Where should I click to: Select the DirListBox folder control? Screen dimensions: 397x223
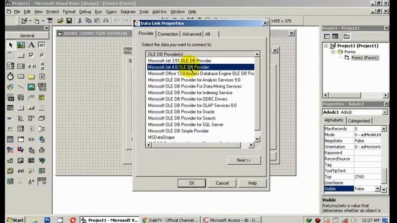pos(31,76)
